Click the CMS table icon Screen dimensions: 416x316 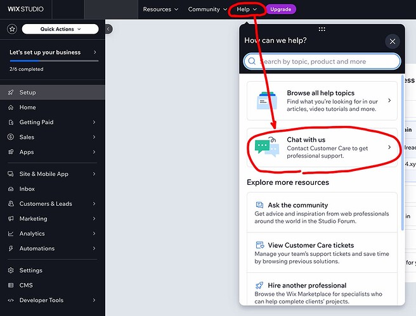point(11,285)
